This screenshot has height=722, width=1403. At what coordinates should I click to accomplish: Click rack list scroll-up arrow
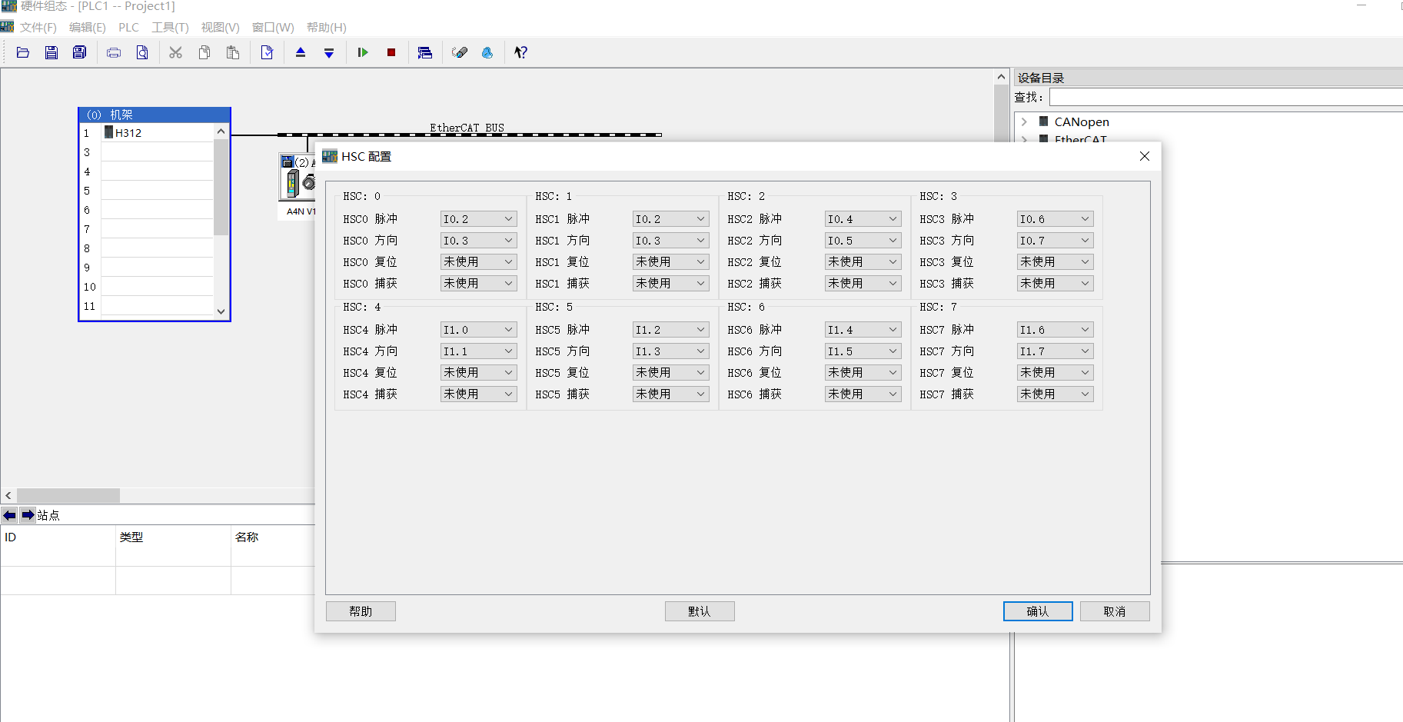221,131
